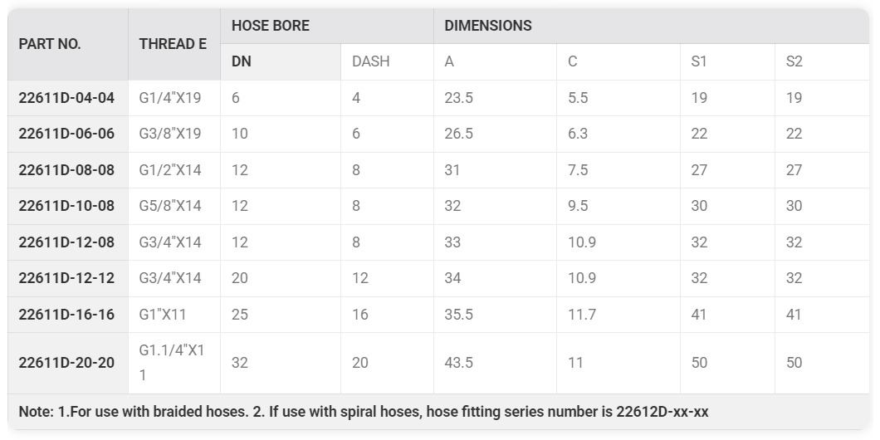Click the note about braided hoses

click(x=364, y=412)
